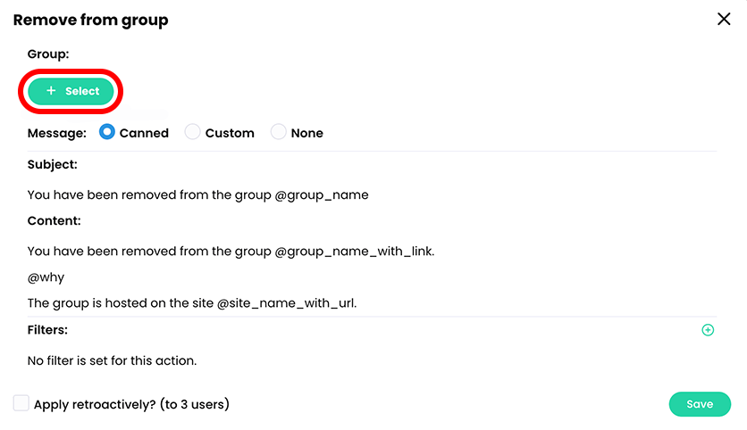Click the Select group button
The height and width of the screenshot is (430, 747).
point(72,91)
